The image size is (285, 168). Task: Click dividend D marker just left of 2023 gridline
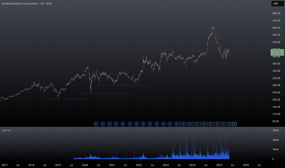click(163, 124)
